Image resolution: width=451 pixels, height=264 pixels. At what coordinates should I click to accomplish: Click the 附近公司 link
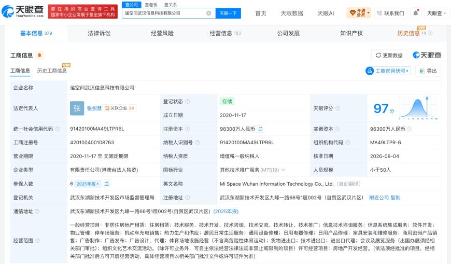379,198
